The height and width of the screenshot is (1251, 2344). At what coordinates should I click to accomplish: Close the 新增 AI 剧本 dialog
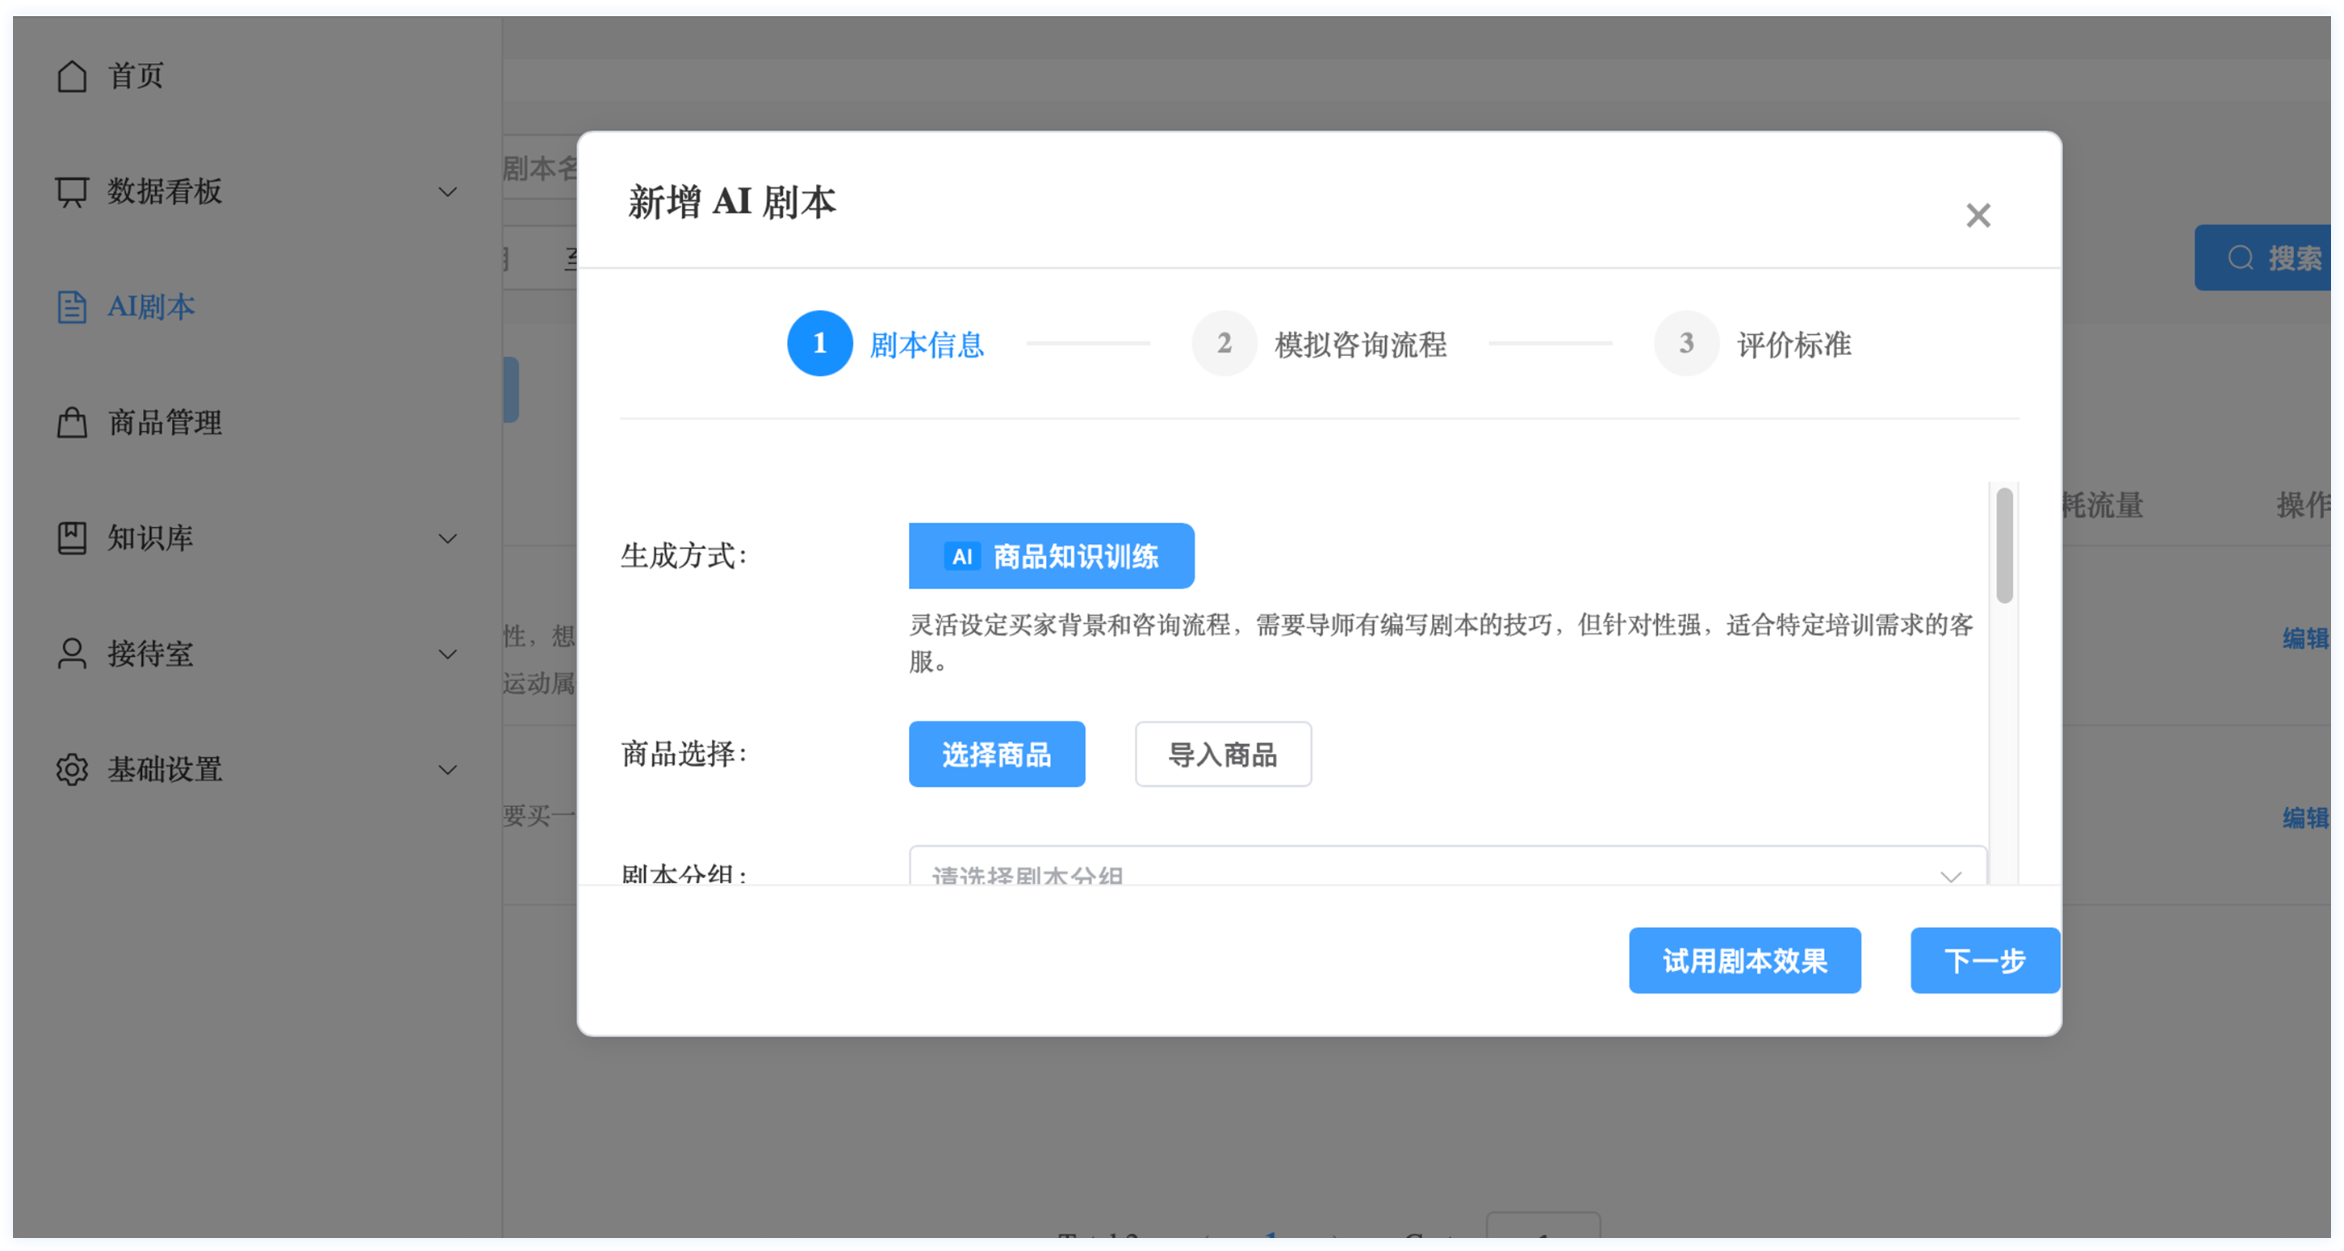click(x=1978, y=215)
